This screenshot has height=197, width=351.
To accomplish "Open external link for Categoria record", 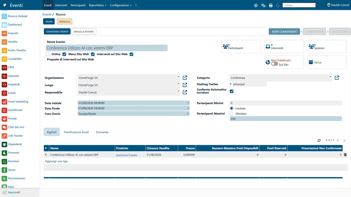I will pos(337,78).
